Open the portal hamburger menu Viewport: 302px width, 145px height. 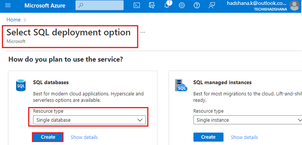point(8,5)
